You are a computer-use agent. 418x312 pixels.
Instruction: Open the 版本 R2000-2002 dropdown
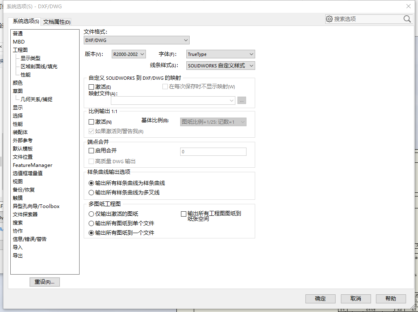(x=129, y=54)
